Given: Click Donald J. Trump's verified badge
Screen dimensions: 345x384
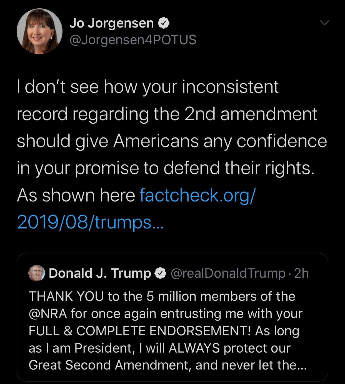Looking at the screenshot, I should click(x=160, y=274).
